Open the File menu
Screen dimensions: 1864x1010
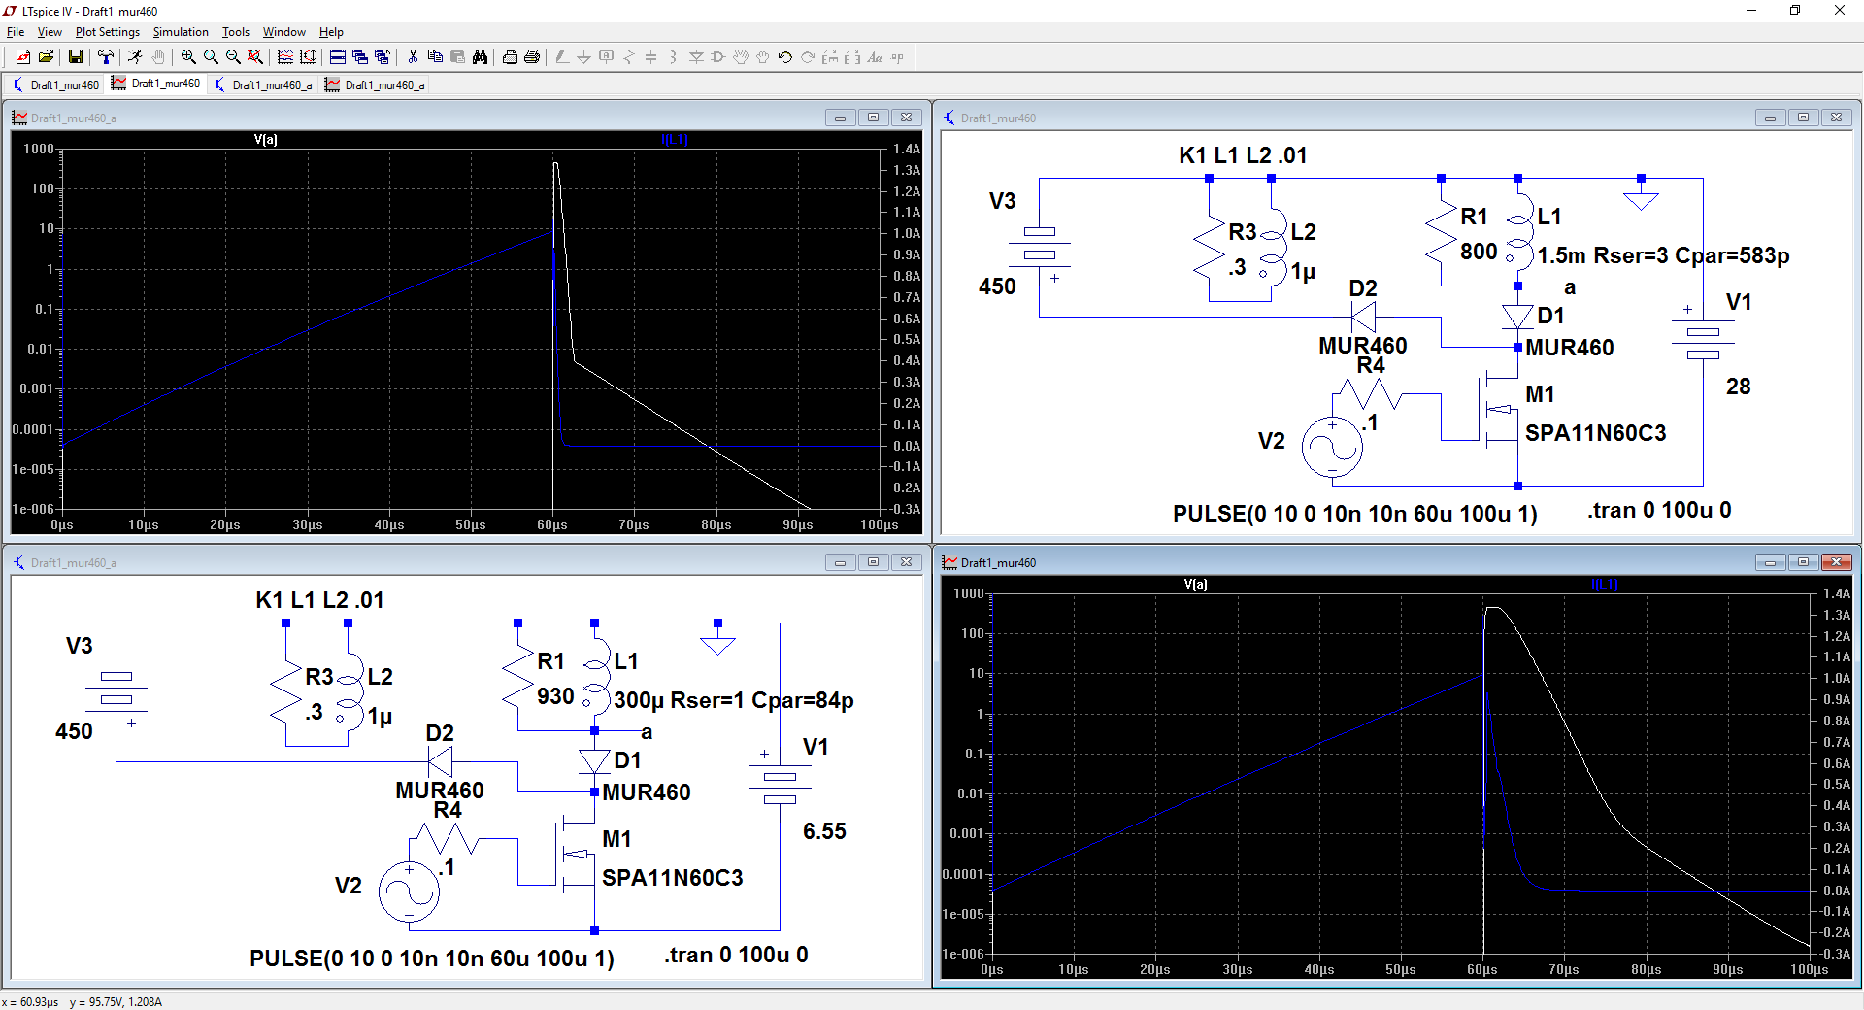(16, 32)
